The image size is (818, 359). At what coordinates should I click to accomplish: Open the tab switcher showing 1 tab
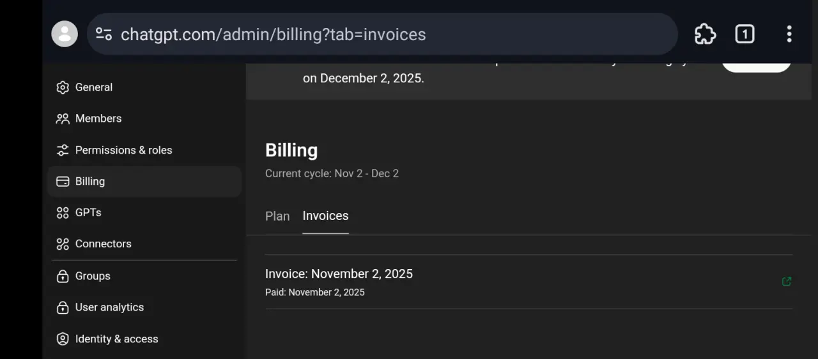pos(745,34)
